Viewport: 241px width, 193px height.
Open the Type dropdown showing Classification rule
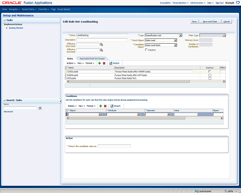pos(180,35)
